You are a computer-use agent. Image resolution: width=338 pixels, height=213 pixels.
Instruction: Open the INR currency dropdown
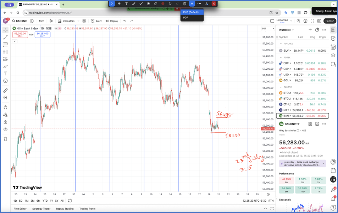[268, 29]
